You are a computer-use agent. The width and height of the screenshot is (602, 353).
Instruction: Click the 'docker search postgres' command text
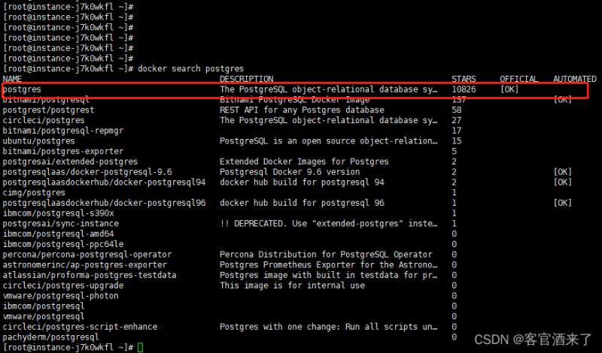click(x=191, y=68)
